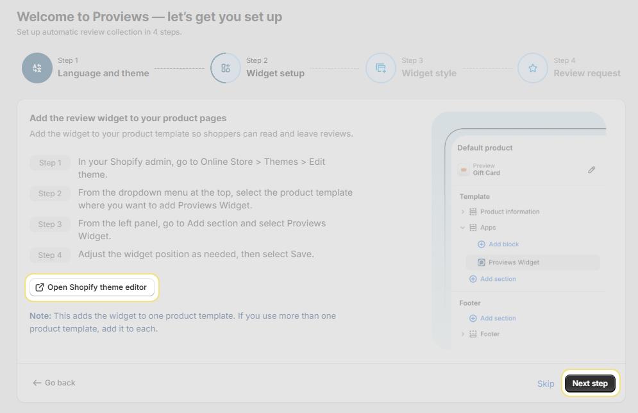Click the Template section heading

[x=474, y=196]
